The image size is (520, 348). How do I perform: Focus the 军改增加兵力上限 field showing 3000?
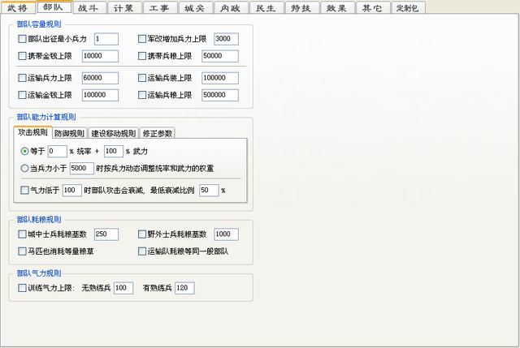(226, 39)
